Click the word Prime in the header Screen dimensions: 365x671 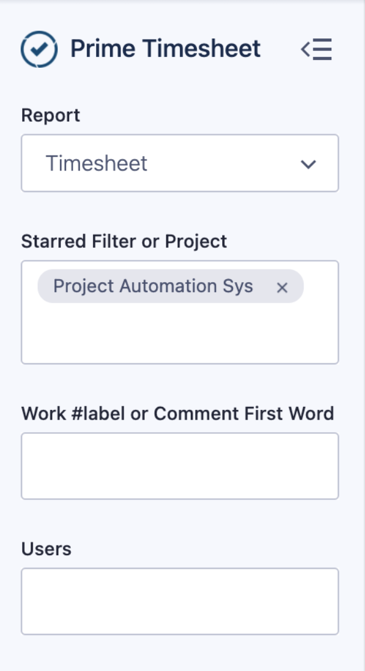pyautogui.click(x=97, y=49)
